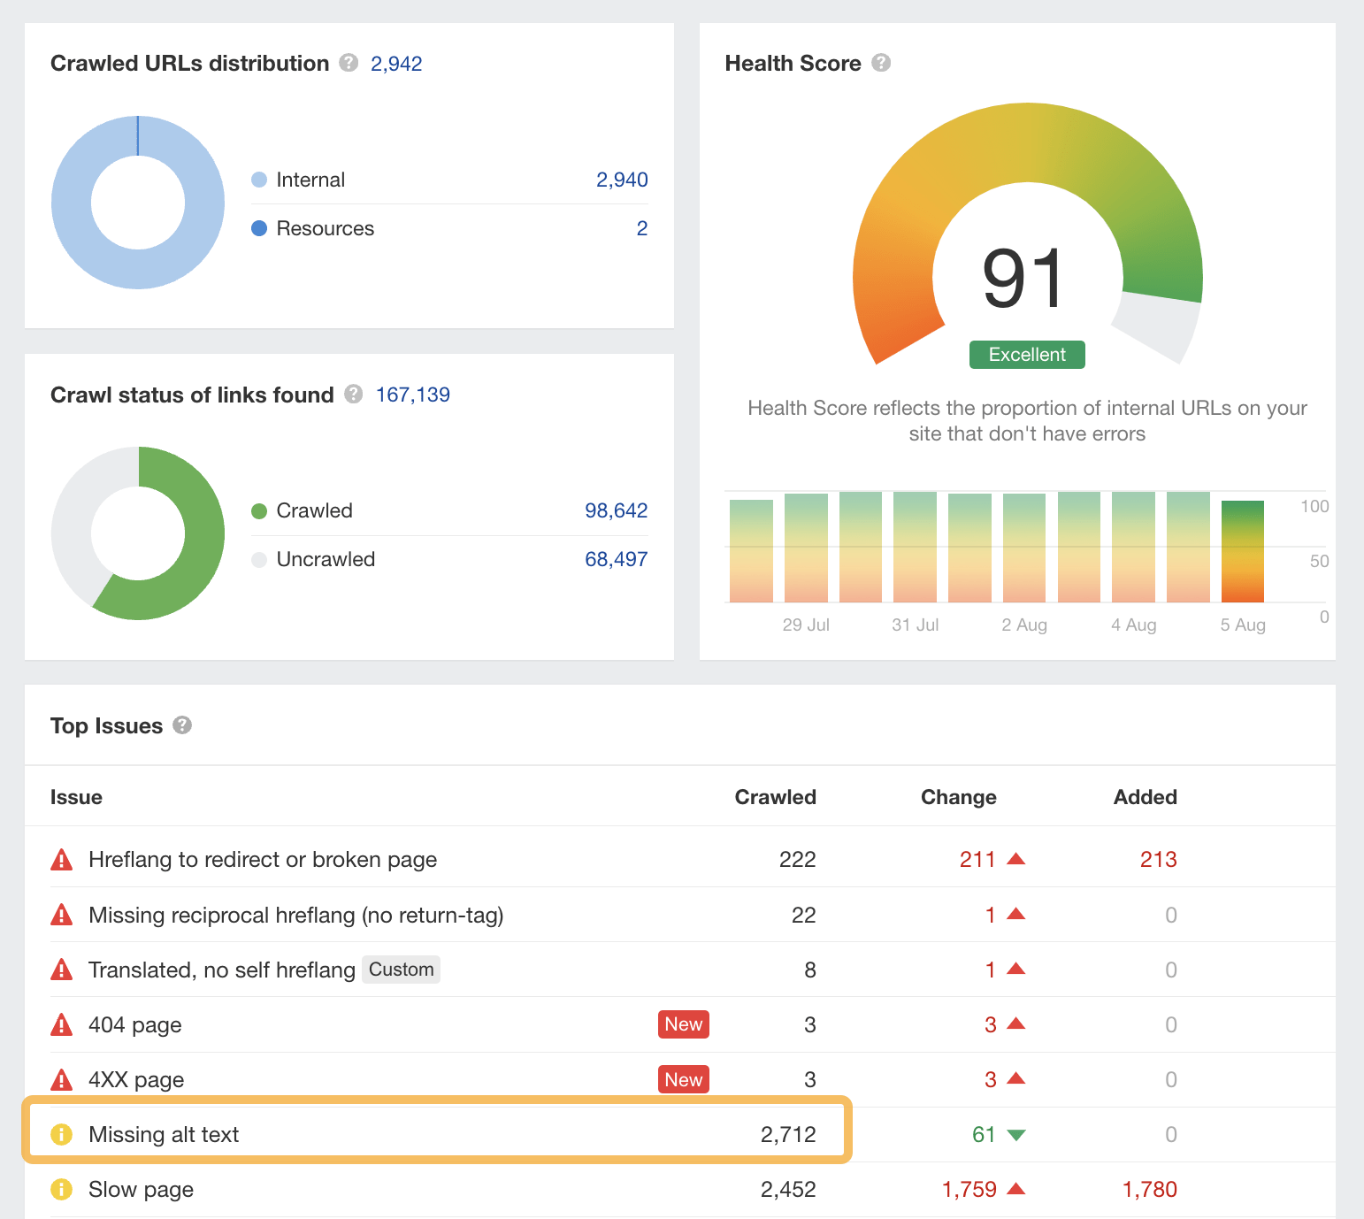The width and height of the screenshot is (1364, 1219).
Task: Click the 167,139 links found total
Action: click(x=412, y=395)
